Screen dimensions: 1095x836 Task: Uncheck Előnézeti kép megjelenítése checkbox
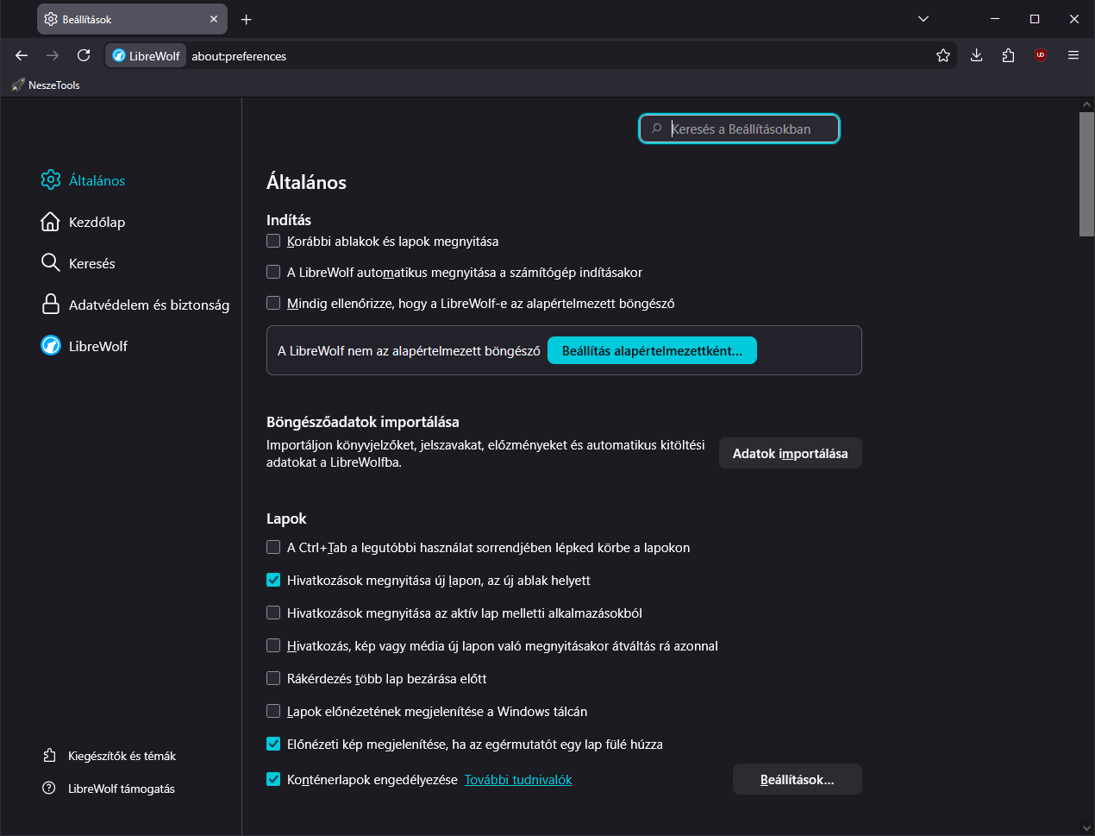pyautogui.click(x=273, y=744)
